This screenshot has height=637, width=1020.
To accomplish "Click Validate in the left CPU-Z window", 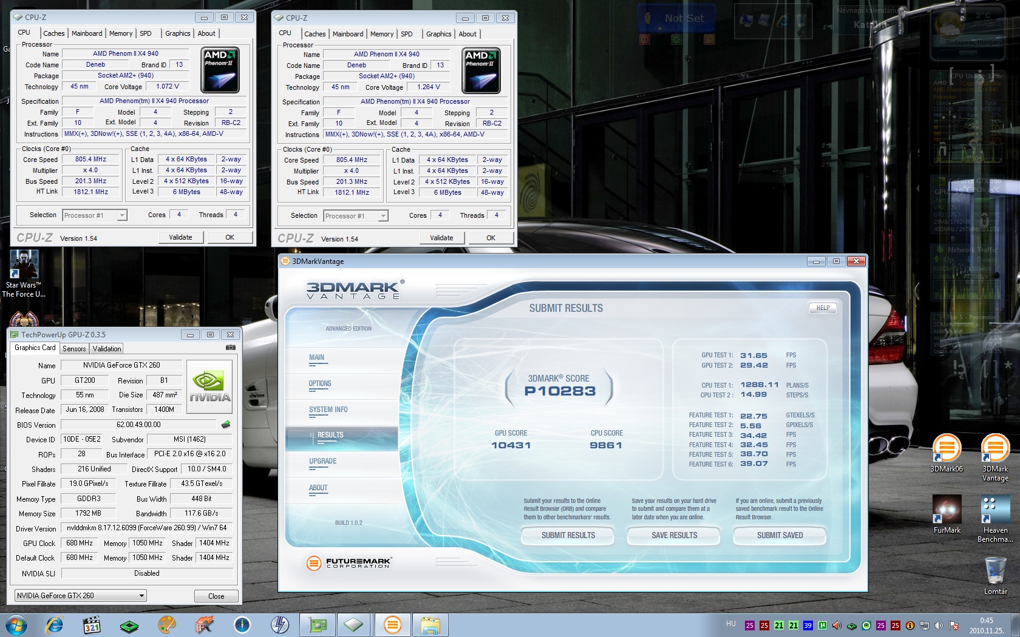I will pos(180,237).
